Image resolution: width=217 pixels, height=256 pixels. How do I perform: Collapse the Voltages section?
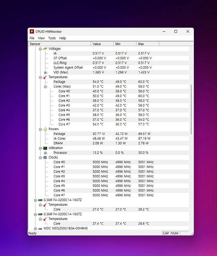[40, 49]
